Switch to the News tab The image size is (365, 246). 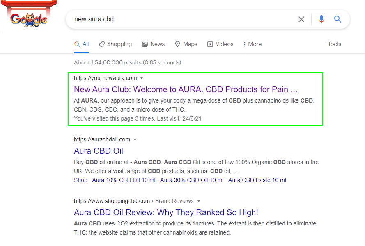154,44
